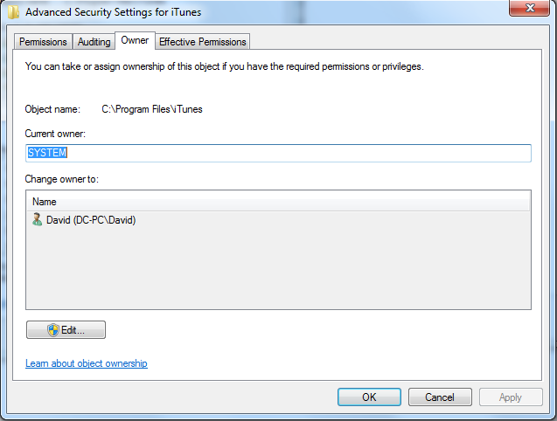The image size is (557, 421).
Task: Open the Auditing tab
Action: tap(94, 42)
